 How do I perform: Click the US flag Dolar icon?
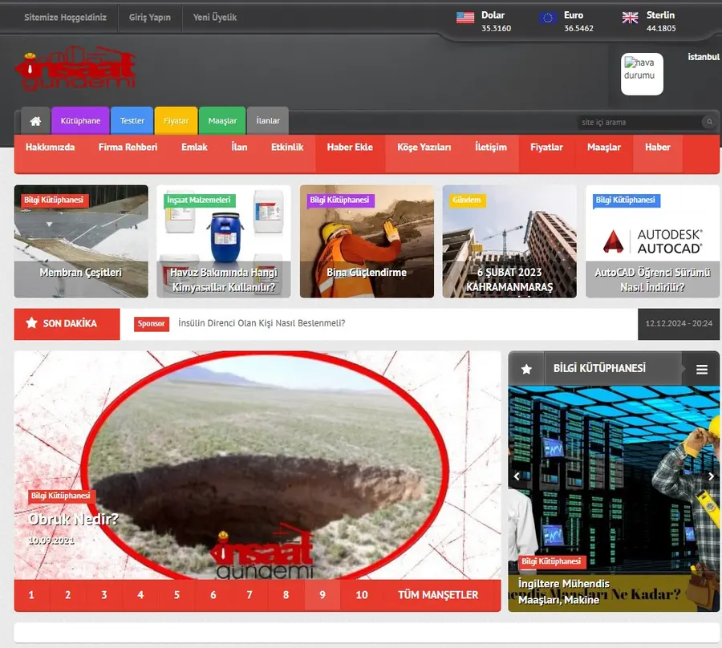465,18
